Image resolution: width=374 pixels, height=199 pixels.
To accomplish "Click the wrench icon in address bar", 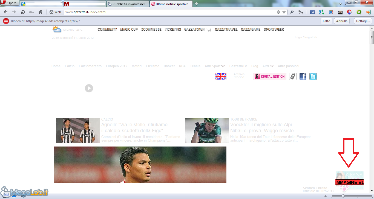I will point(292,12).
